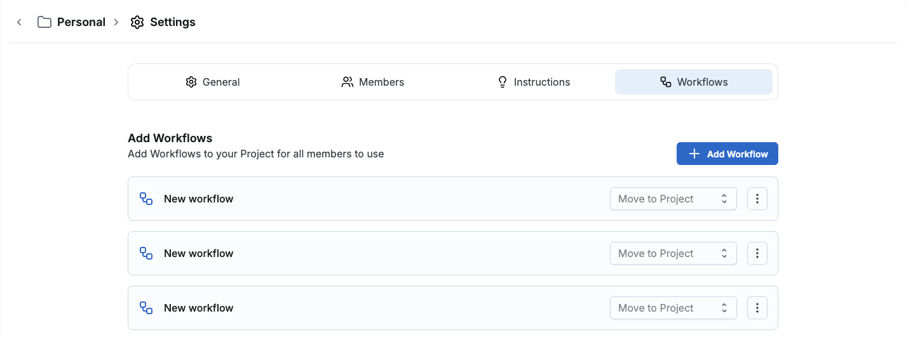Click the first workflow's flow icon

(x=146, y=199)
